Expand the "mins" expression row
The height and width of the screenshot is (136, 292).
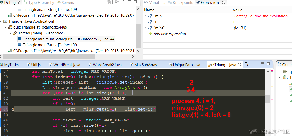coord(146,28)
